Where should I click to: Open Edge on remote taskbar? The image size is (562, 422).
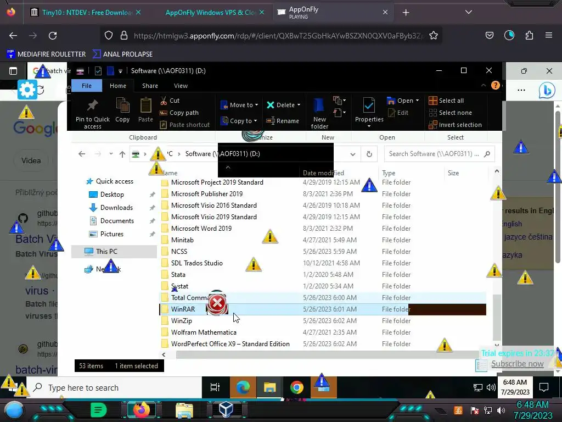(x=243, y=387)
